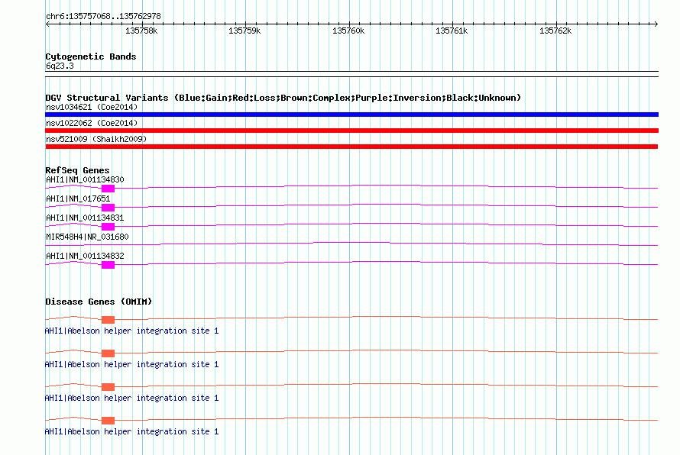Viewport: 680px width, 455px height.
Task: Click the orange exon of the second OMIM AHI1 track
Action: click(108, 353)
